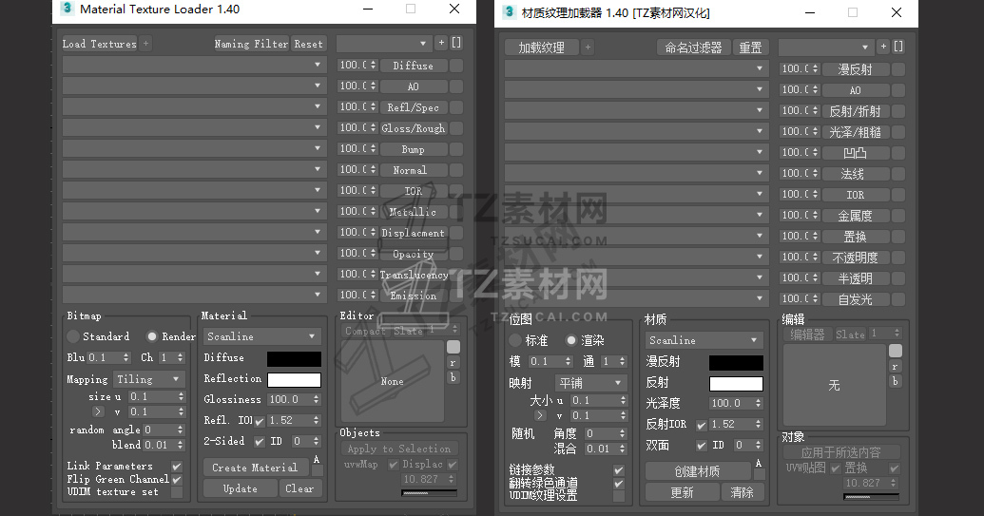984x516 pixels.
Task: Open the Naming Filter in English window
Action: (x=251, y=44)
